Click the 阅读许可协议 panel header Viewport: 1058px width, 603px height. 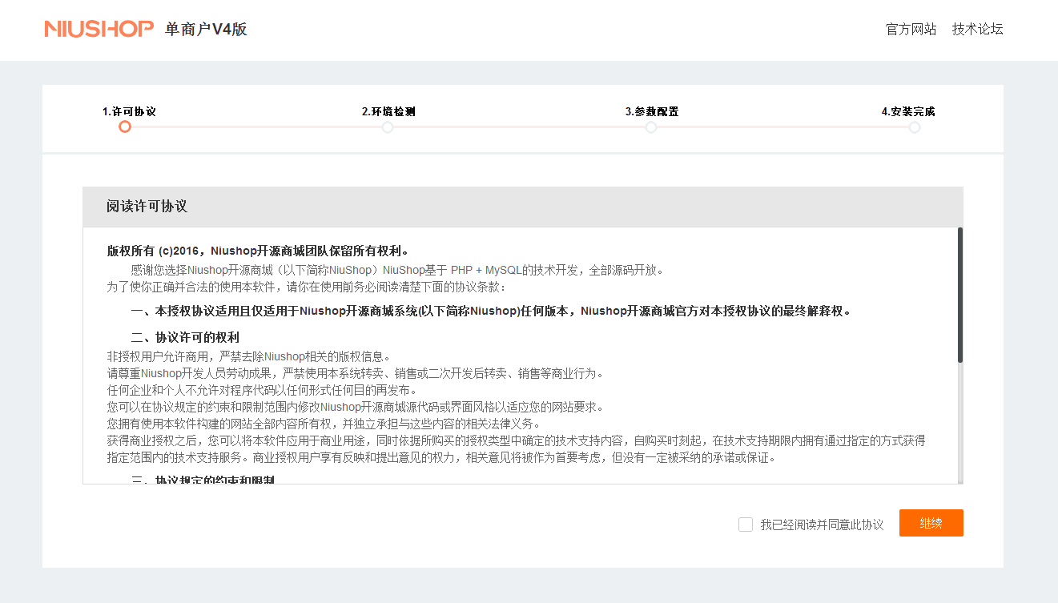[522, 207]
